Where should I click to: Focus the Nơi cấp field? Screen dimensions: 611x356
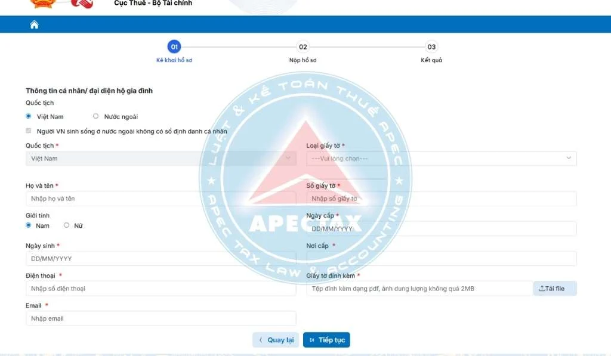point(442,259)
